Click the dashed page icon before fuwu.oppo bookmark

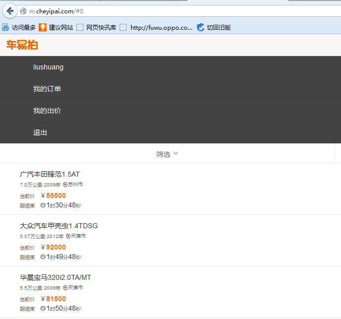(x=123, y=27)
